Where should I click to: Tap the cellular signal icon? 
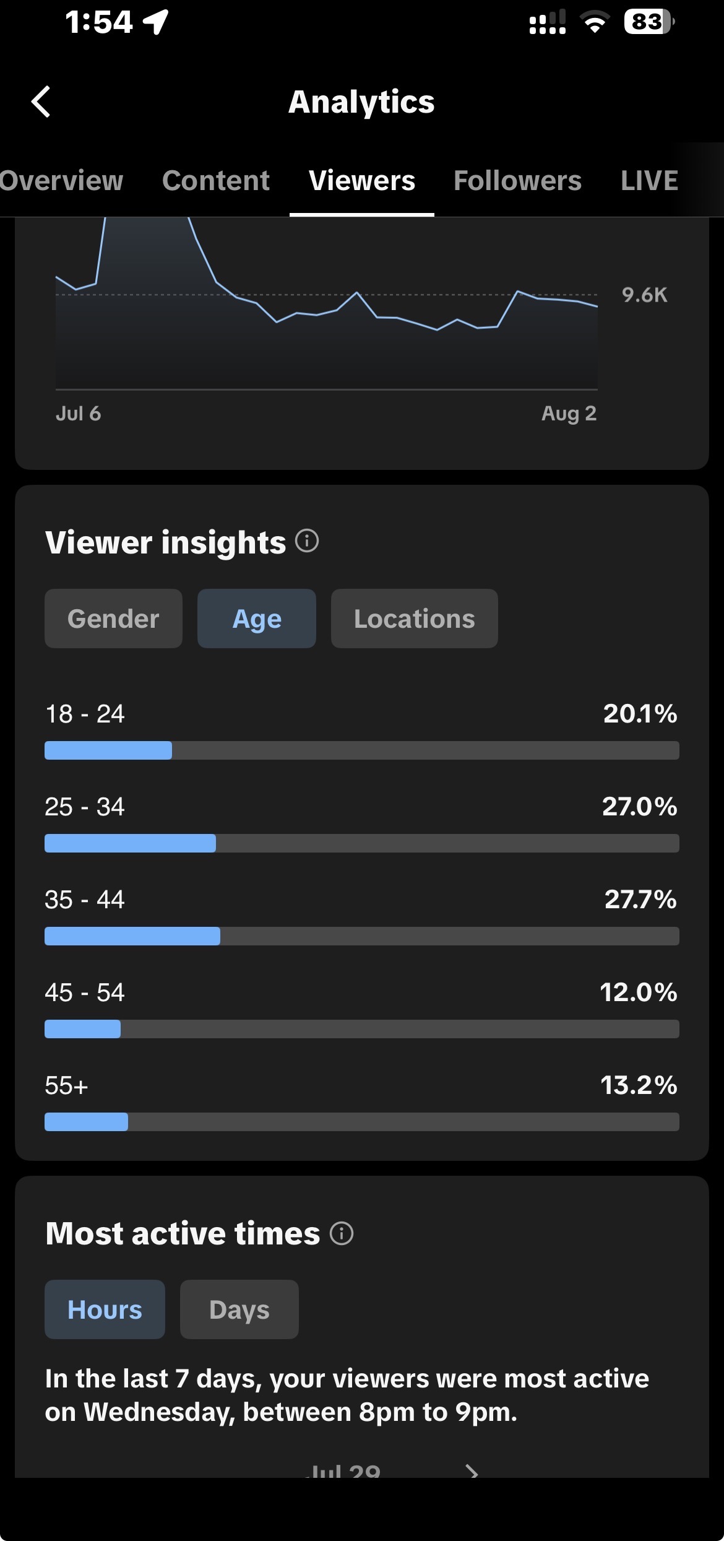pyautogui.click(x=548, y=22)
